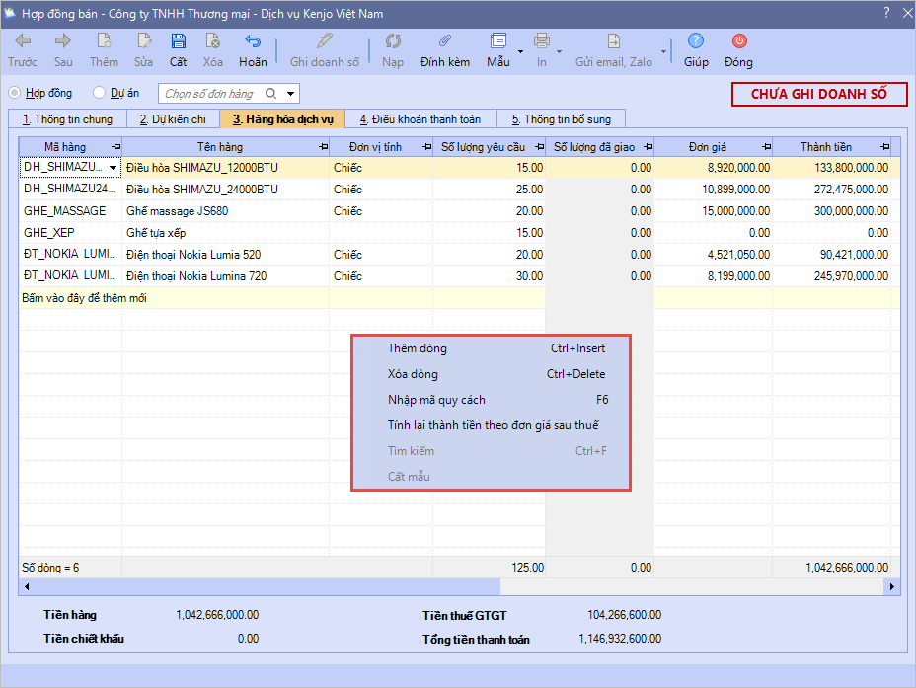Open the Điều khoản thanh toán tab
The image size is (916, 688).
pos(420,119)
